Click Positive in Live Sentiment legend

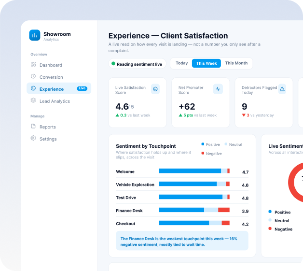(279, 212)
